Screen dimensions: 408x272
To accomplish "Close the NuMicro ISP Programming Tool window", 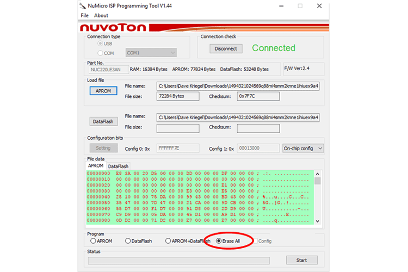I will pos(319,6).
